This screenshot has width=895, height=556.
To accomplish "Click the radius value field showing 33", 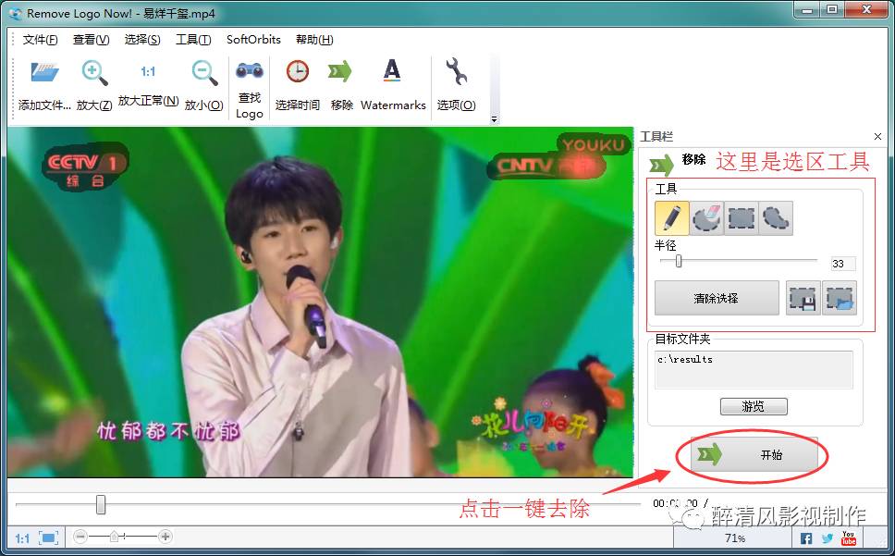I will [x=843, y=264].
